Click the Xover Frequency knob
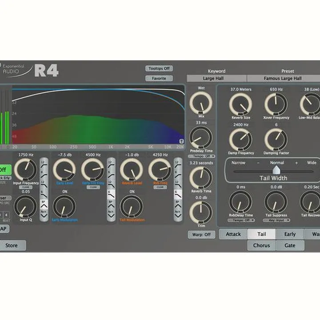 tap(276, 104)
